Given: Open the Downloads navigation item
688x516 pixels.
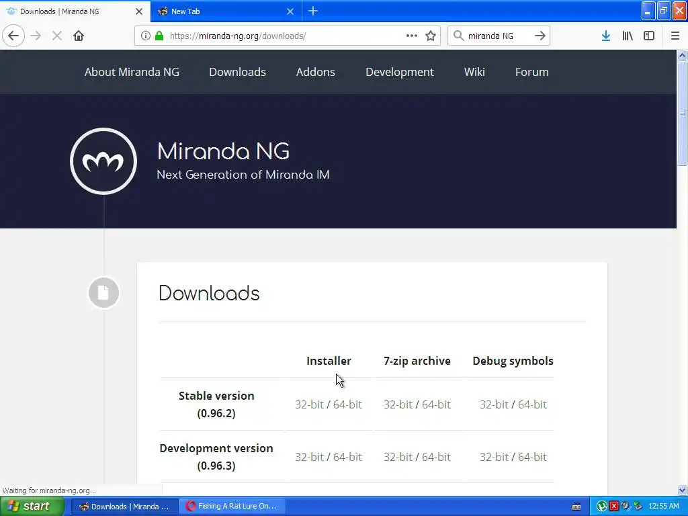Looking at the screenshot, I should pyautogui.click(x=237, y=72).
